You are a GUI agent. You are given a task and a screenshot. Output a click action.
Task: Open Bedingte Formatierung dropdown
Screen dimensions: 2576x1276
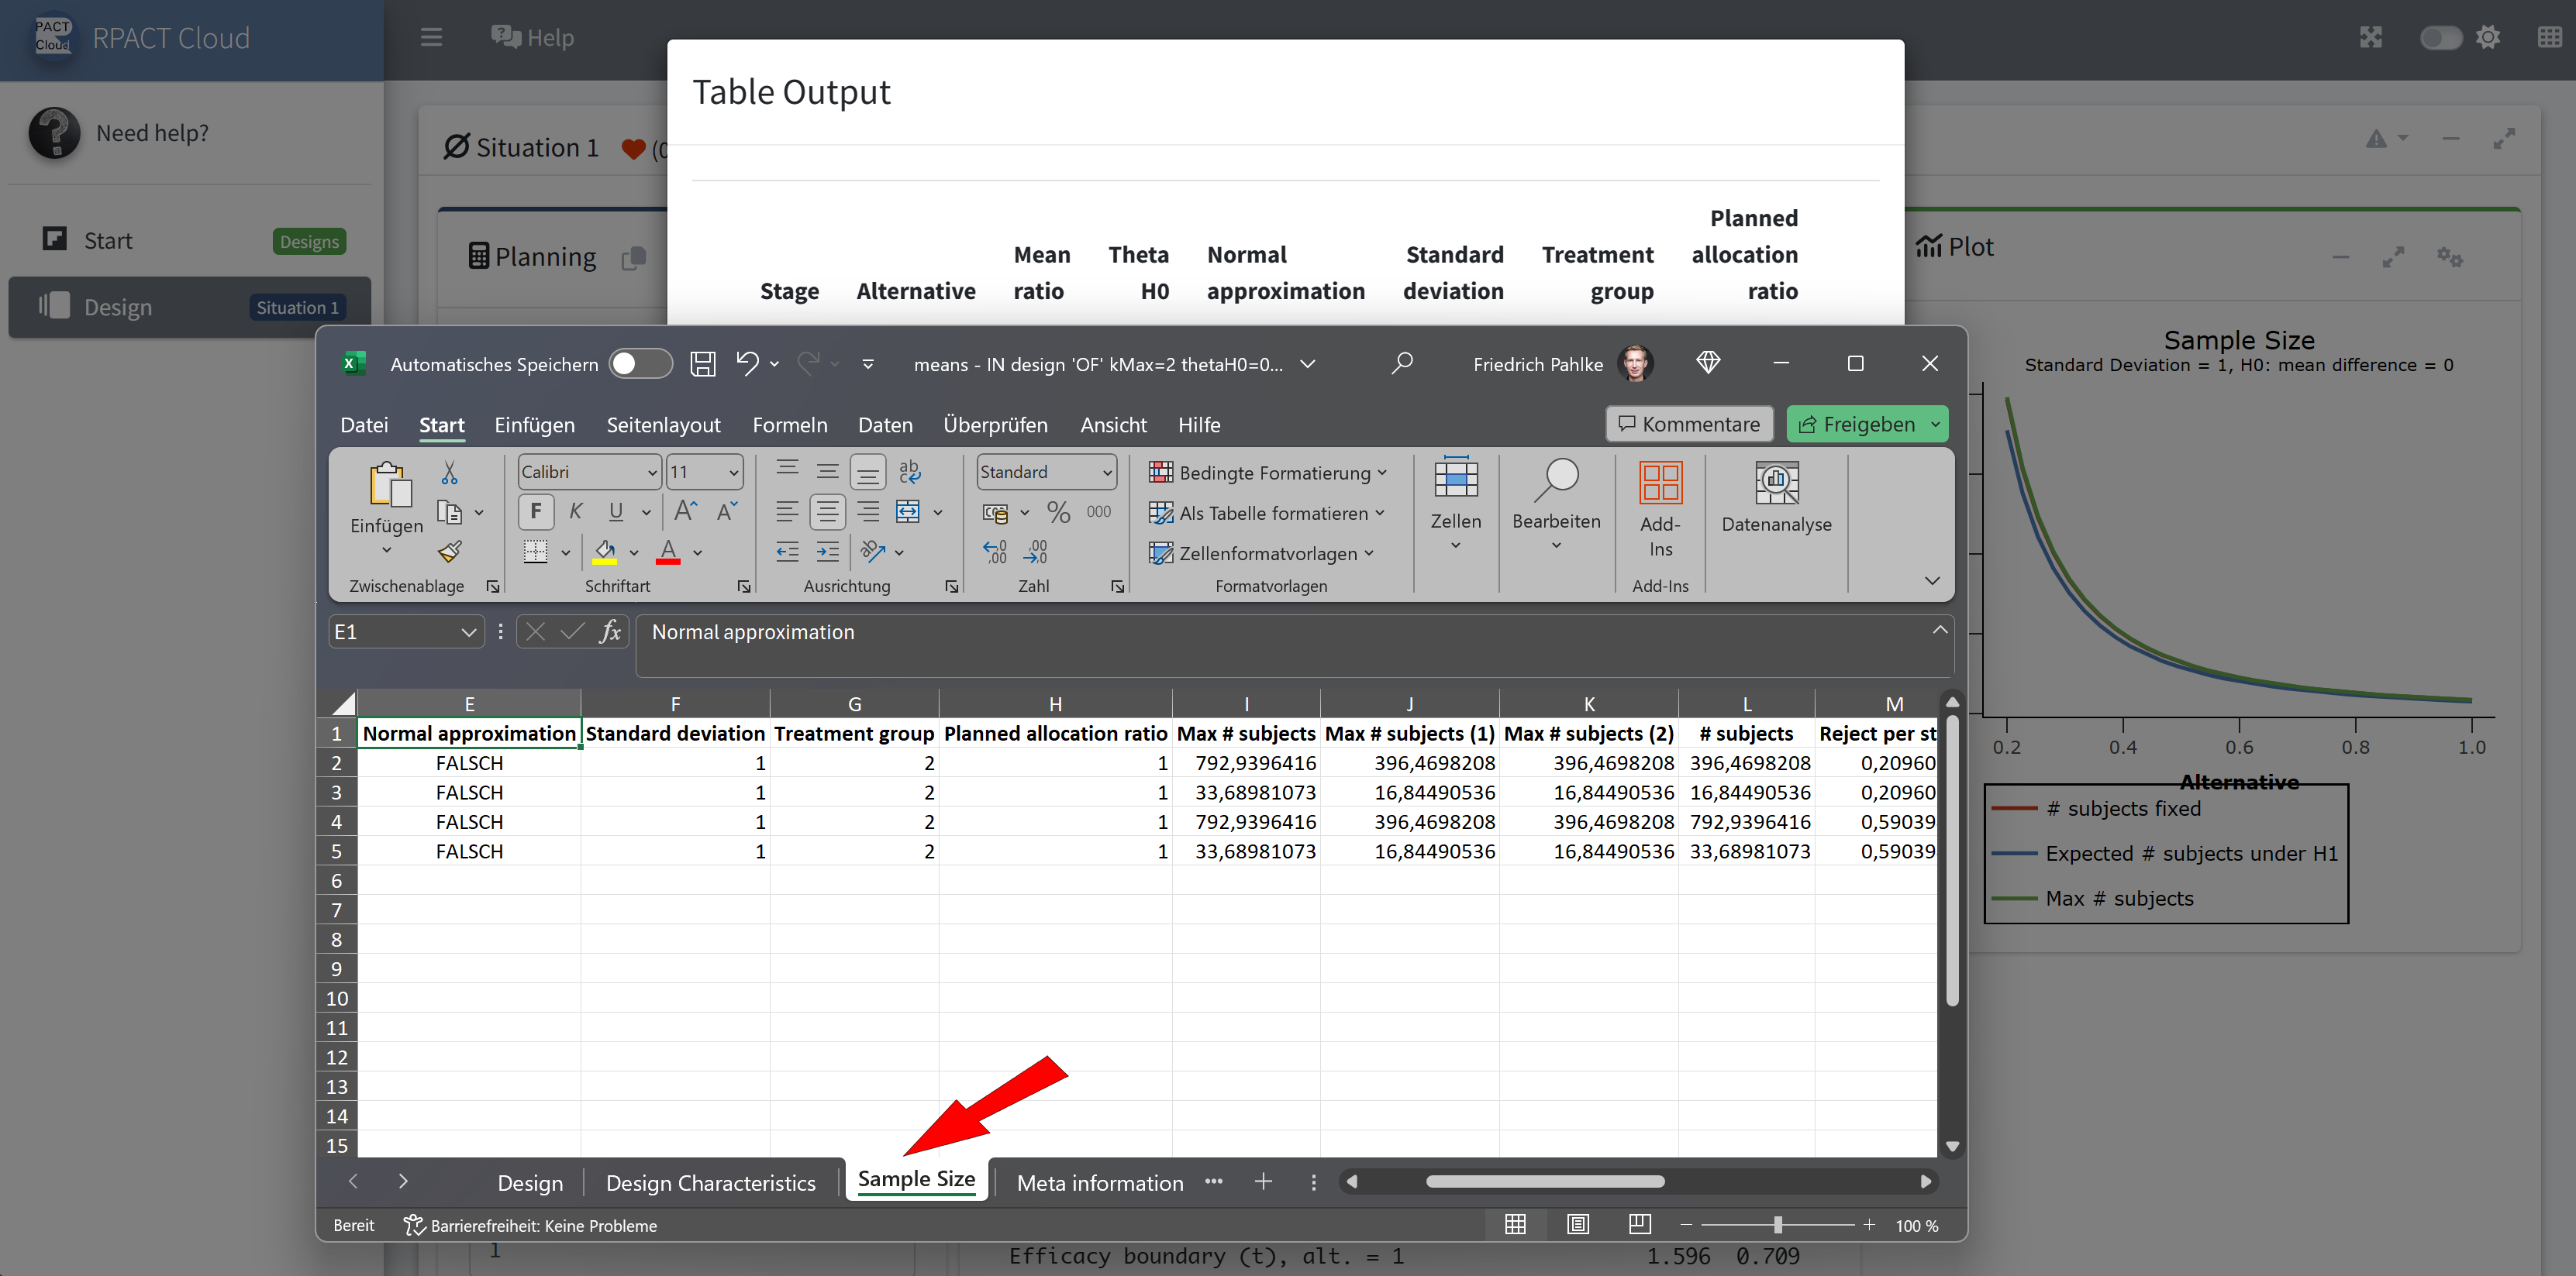click(x=1268, y=473)
